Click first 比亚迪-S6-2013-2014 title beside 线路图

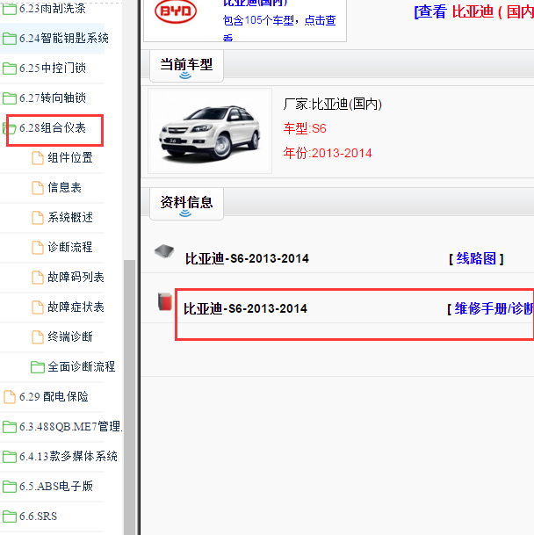click(x=247, y=258)
